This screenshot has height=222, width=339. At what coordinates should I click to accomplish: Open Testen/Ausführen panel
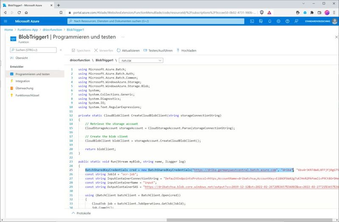158,50
